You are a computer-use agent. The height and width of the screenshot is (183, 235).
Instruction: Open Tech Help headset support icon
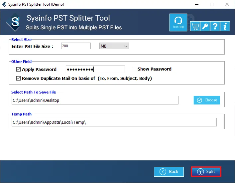[178, 23]
